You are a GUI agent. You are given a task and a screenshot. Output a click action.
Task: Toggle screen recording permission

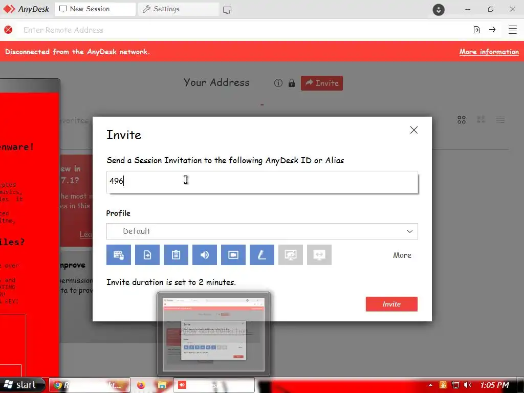coord(233,255)
